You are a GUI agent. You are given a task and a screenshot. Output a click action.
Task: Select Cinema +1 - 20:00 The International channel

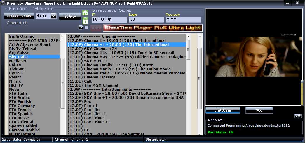pyautogui.click(x=126, y=44)
